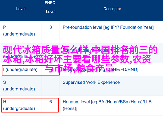Viewport: 163px width, 116px height.
Task: Click the FHEQ level "3" cell
Action: coord(51,27)
